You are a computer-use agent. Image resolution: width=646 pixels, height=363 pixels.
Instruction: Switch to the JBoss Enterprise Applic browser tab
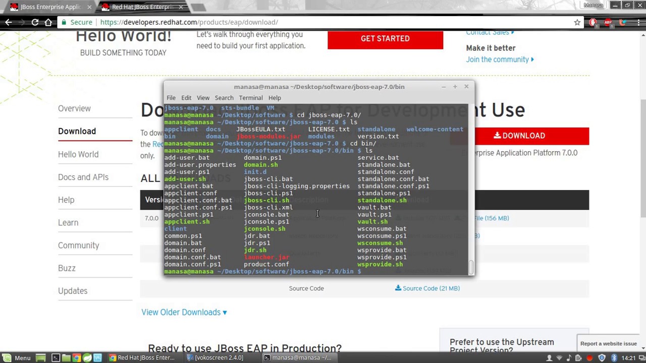pyautogui.click(x=48, y=7)
